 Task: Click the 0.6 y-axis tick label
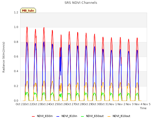[x=16, y=56]
